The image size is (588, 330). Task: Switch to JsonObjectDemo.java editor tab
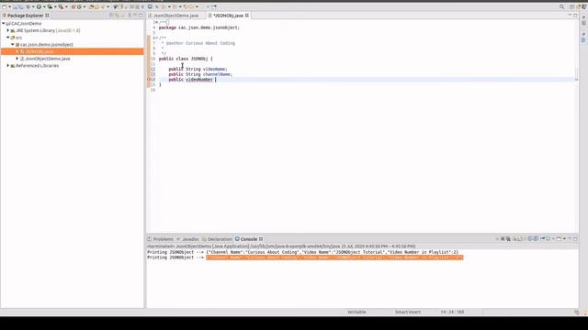coord(175,16)
